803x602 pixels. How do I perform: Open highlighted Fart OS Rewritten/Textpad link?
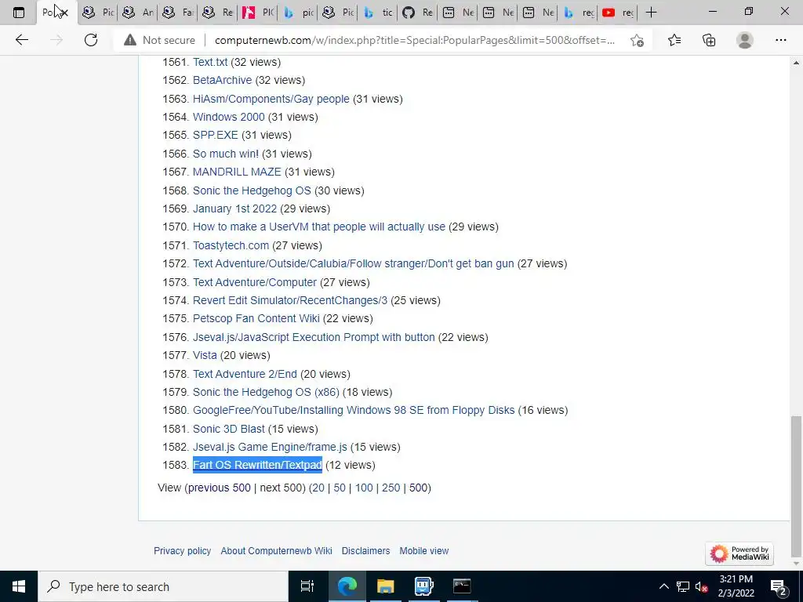pos(257,465)
